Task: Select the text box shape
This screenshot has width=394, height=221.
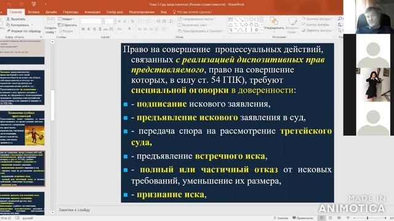Action: 230,20
